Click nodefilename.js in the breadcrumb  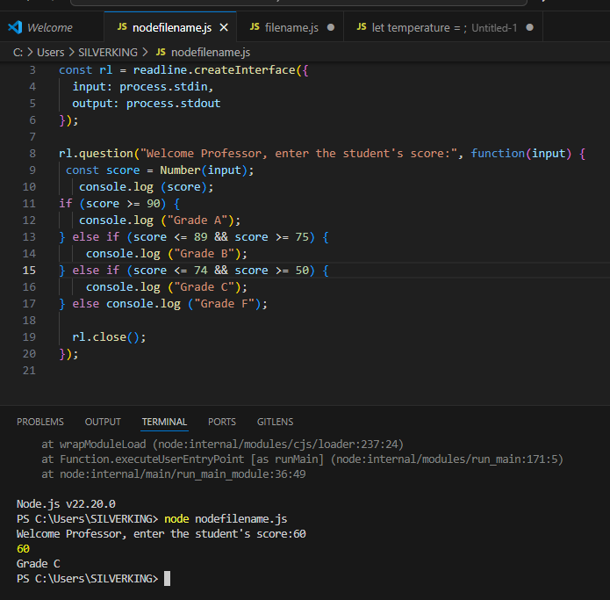pyautogui.click(x=211, y=52)
